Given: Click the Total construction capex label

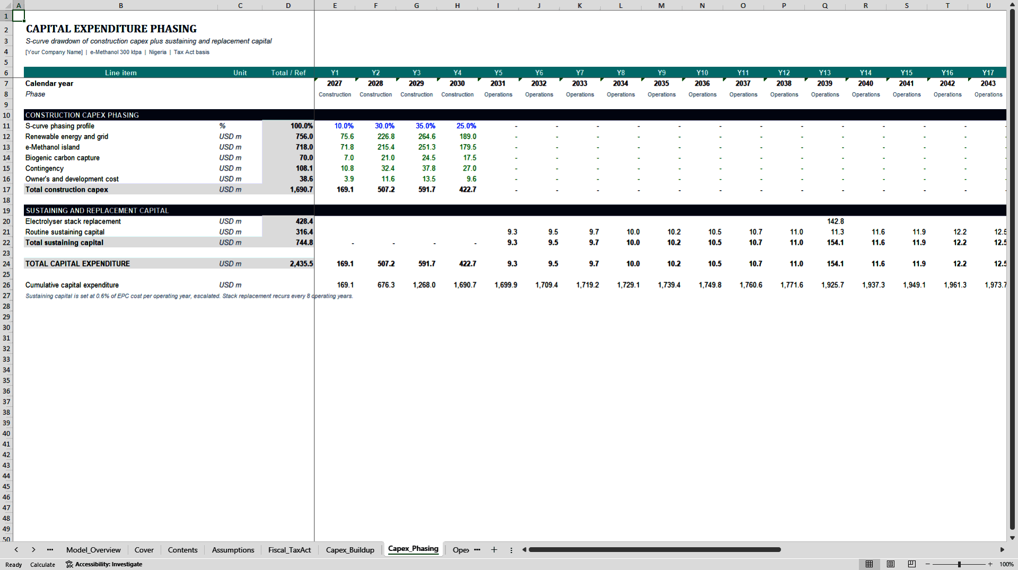Looking at the screenshot, I should point(67,190).
